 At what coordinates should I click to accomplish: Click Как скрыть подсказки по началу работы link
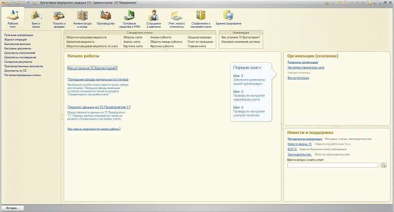(94, 129)
